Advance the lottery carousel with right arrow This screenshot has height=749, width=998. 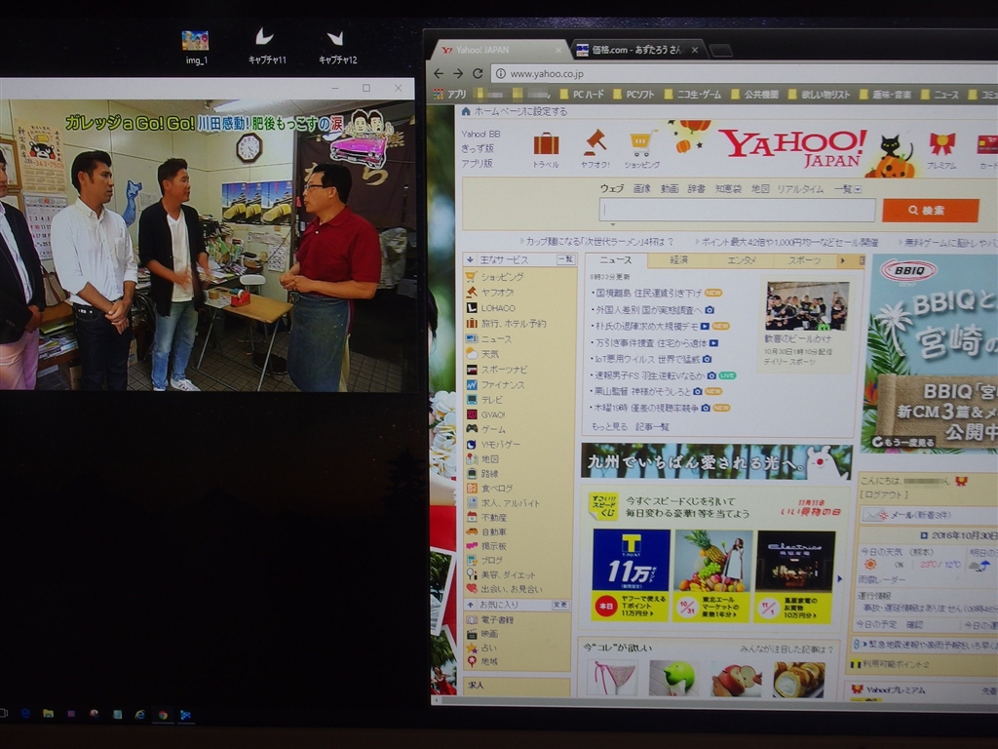pyautogui.click(x=839, y=579)
